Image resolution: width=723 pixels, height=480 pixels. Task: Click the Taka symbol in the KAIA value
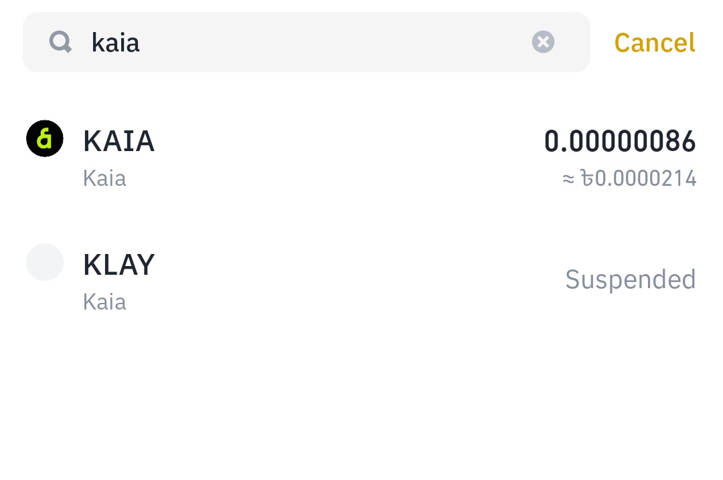click(x=587, y=178)
